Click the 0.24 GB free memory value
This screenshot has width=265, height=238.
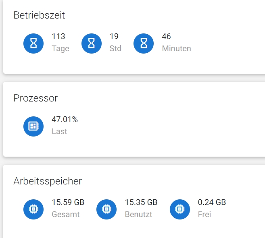pos(212,202)
